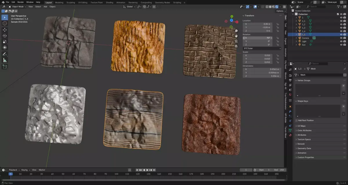The image size is (348, 185).
Task: Open the XYZ Euler rotation mode dropdown
Action: pyautogui.click(x=262, y=48)
